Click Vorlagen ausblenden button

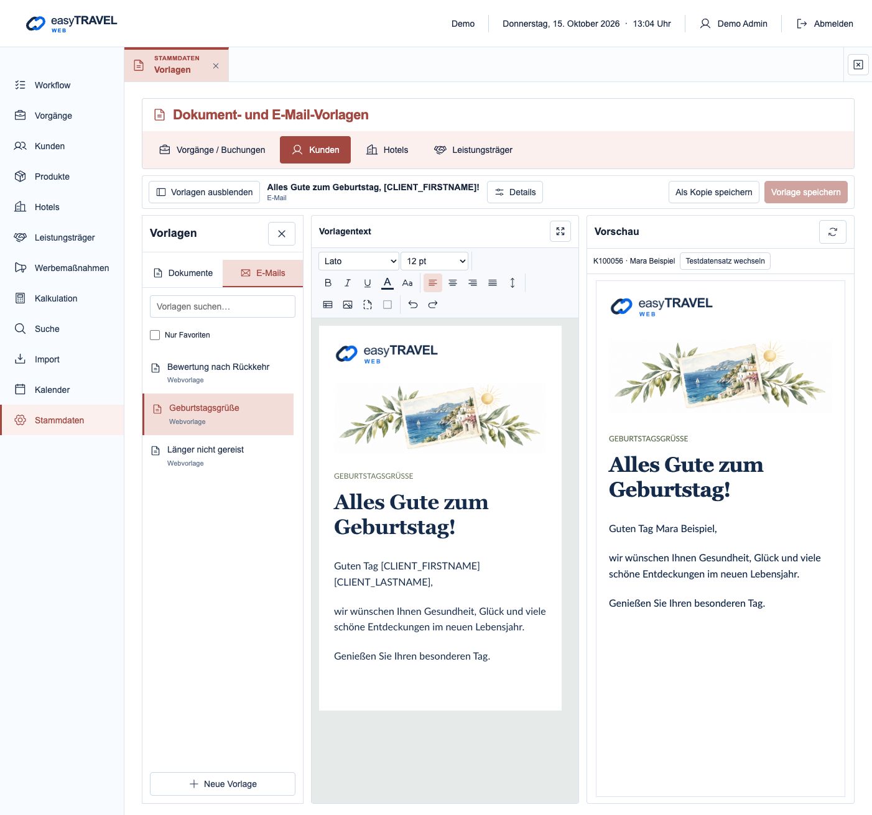[x=204, y=192]
